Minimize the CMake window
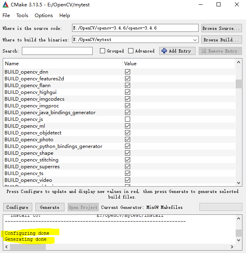This screenshot has width=246, height=253. (x=201, y=4)
